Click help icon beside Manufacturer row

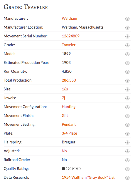pos(127,19)
